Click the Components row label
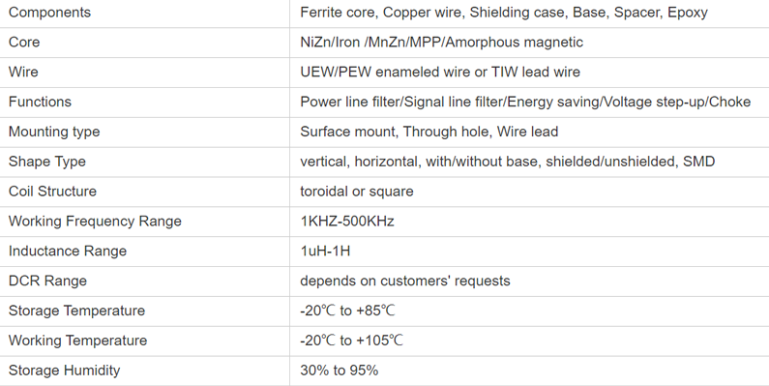 [49, 13]
